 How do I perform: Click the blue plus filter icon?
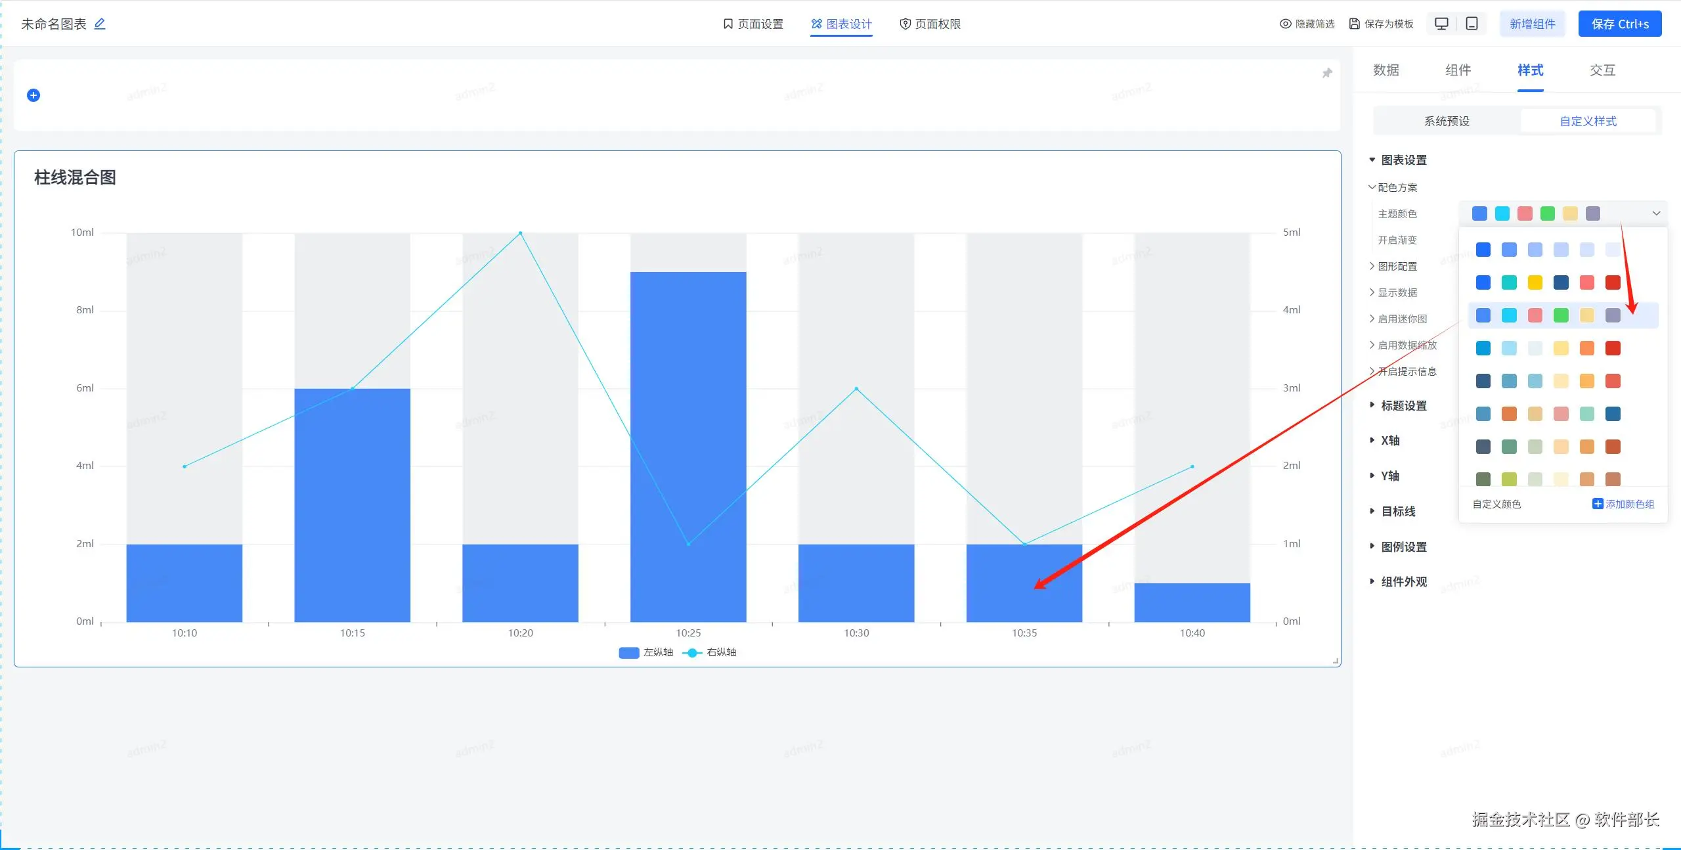pyautogui.click(x=33, y=95)
